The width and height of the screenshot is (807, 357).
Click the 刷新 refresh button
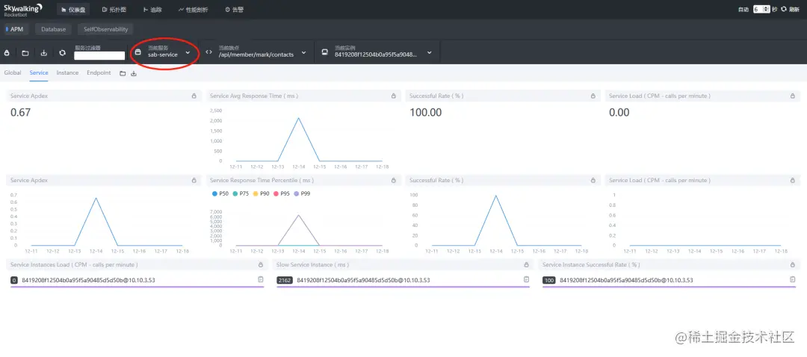coord(790,9)
